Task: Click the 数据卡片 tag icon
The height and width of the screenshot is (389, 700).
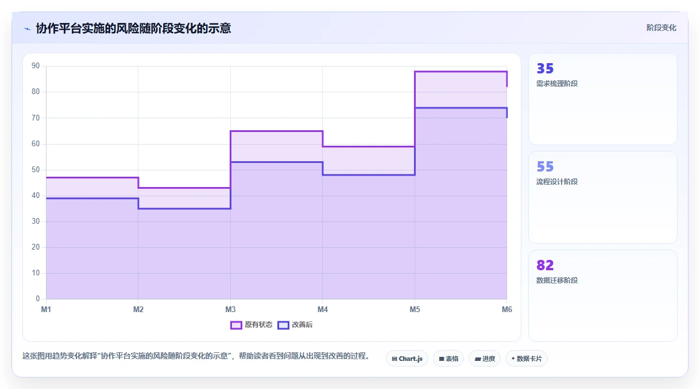Action: point(513,359)
